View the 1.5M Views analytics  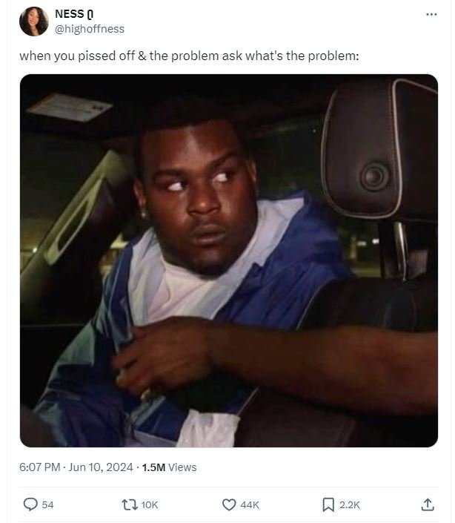pyautogui.click(x=169, y=467)
